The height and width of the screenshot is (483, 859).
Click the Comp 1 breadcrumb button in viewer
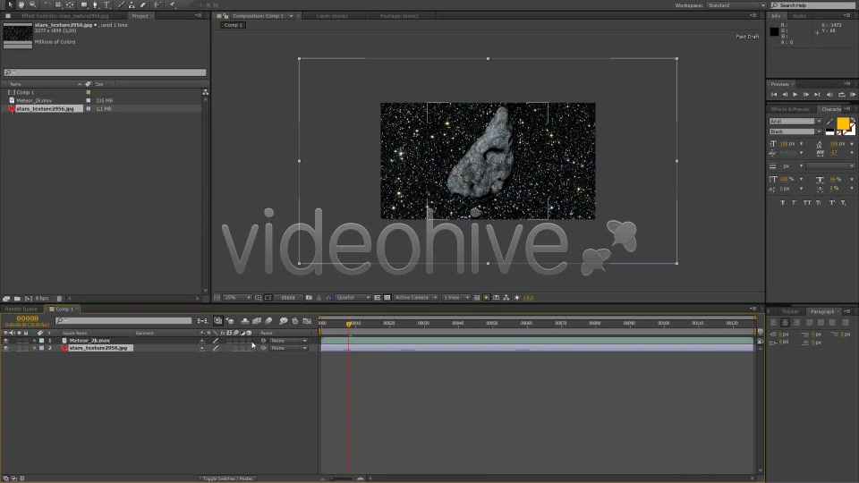(x=234, y=25)
